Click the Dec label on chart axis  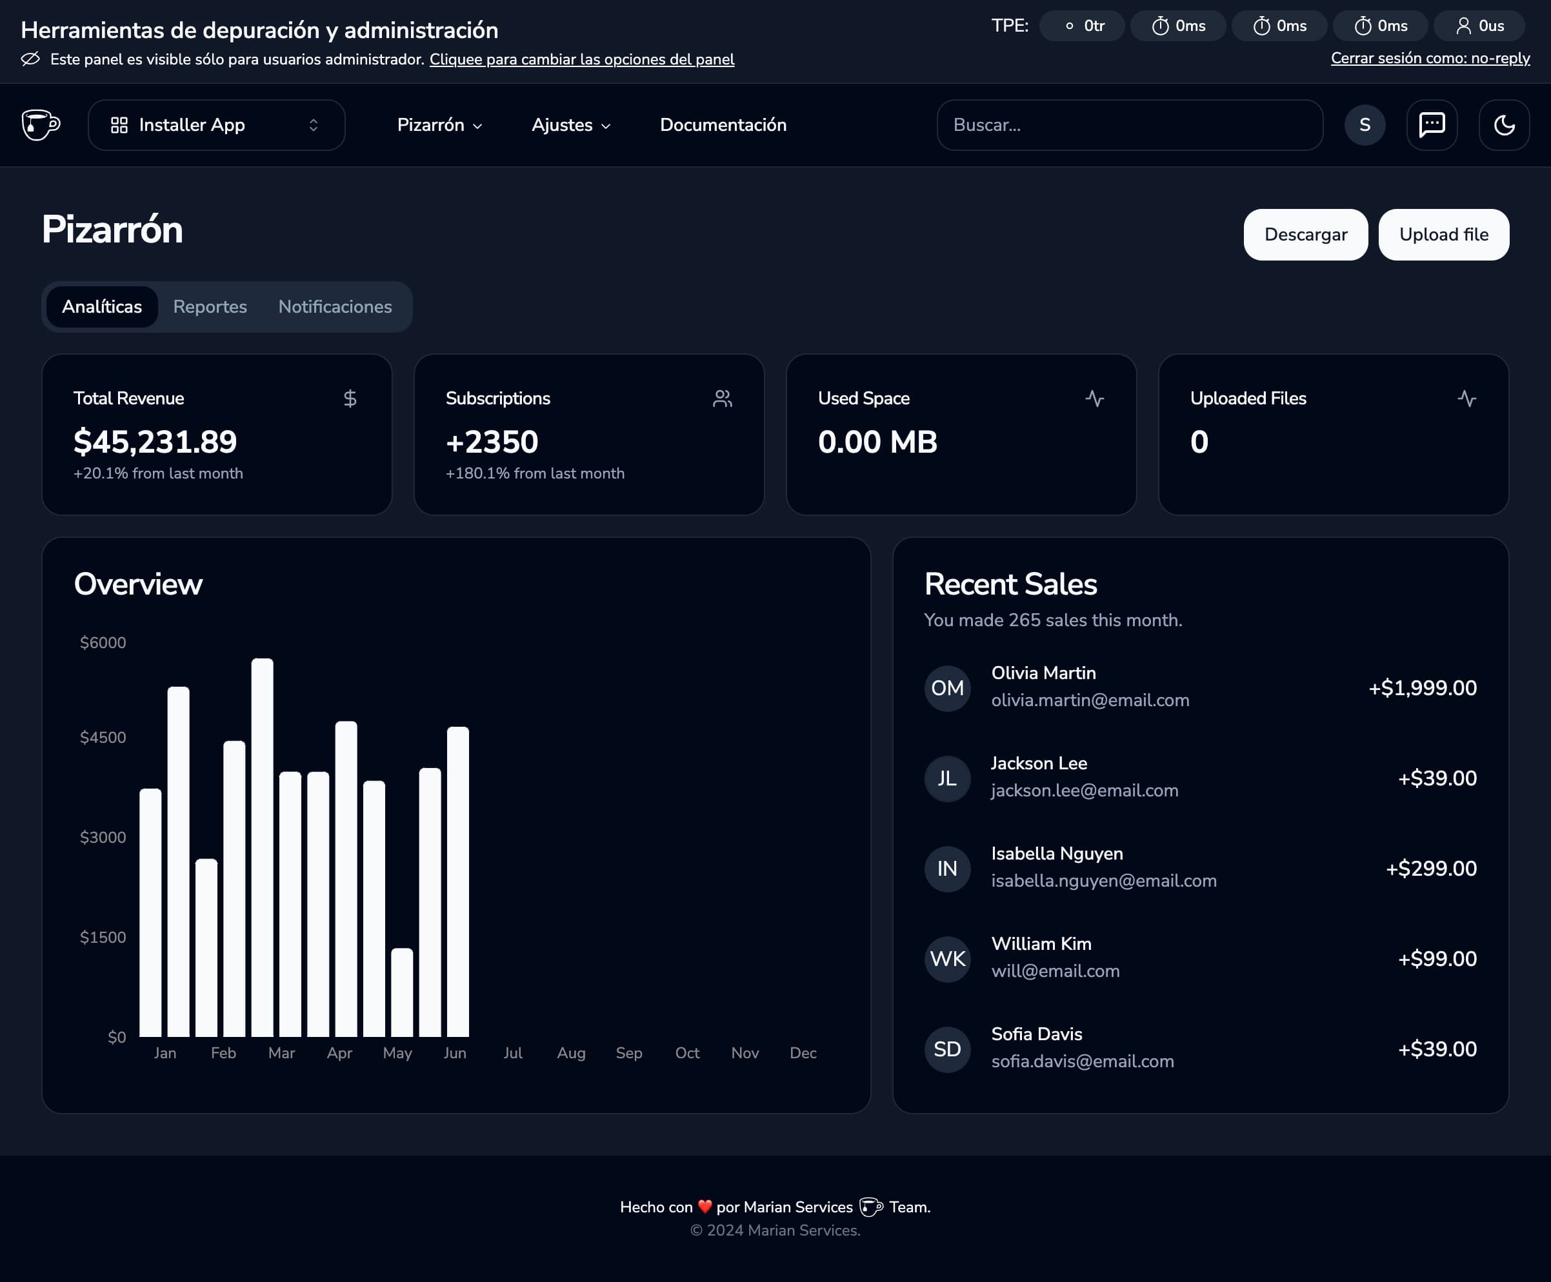click(x=803, y=1053)
